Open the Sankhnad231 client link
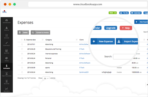This screenshot has width=148, height=97. pos(84,72)
